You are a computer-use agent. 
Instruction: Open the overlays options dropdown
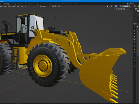pyautogui.click(x=118, y=6)
